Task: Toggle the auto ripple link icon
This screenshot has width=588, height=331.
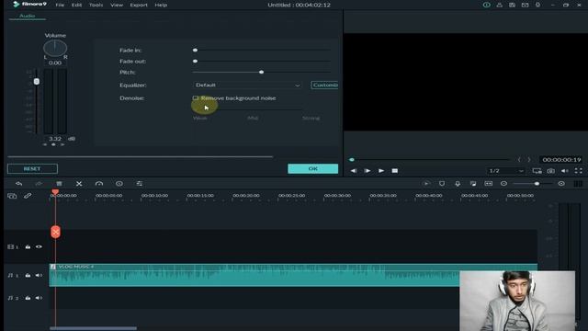Action: click(x=28, y=196)
